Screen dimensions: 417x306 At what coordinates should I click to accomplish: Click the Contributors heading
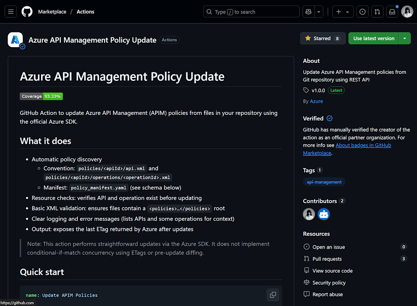point(320,201)
